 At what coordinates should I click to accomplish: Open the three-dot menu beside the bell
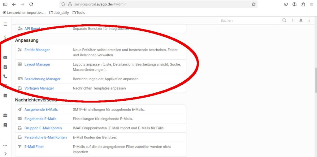(x=309, y=20)
